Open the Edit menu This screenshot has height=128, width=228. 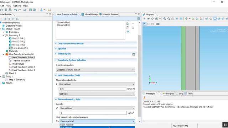click(x=2, y=6)
